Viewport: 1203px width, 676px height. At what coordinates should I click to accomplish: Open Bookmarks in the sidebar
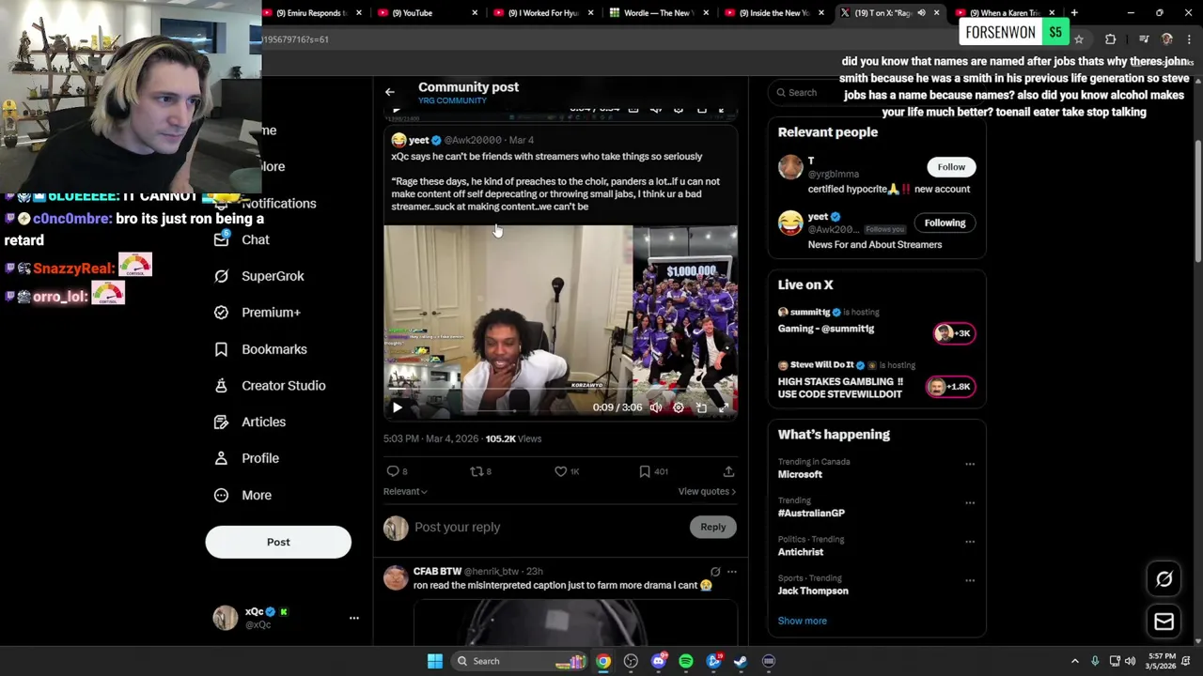pos(261,349)
